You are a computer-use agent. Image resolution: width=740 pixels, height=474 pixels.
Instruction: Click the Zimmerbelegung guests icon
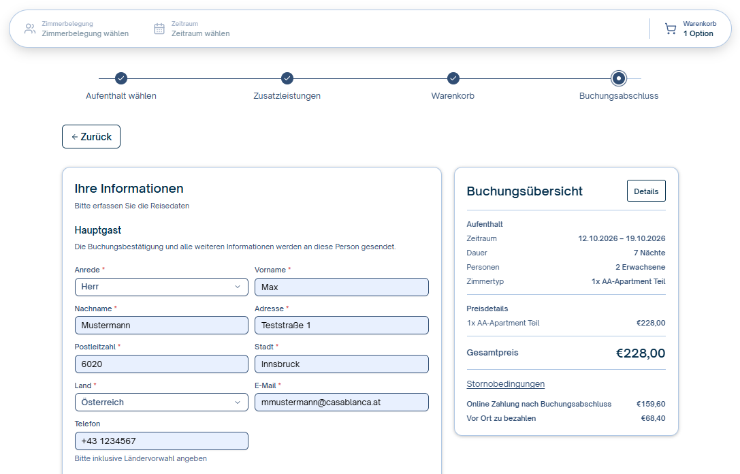click(30, 29)
